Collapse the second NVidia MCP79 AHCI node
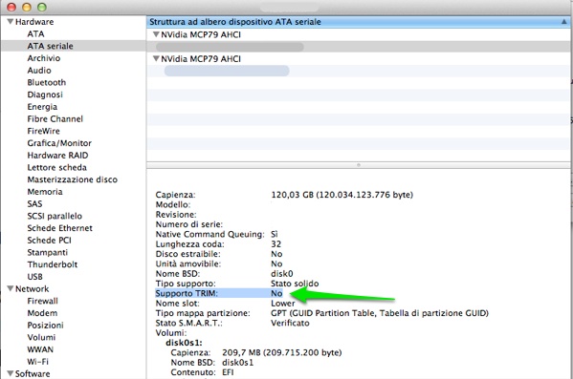Viewport: 573px width, 379px height. tap(156, 58)
